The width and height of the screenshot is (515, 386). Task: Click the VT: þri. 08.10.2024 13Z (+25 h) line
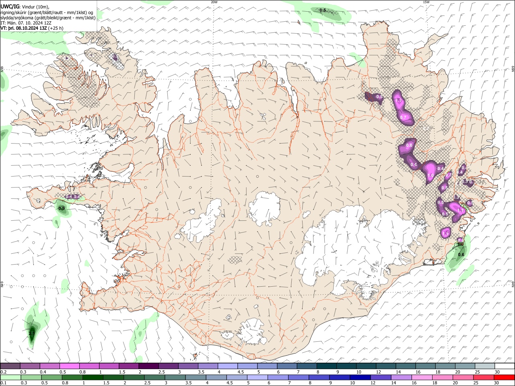point(31,28)
